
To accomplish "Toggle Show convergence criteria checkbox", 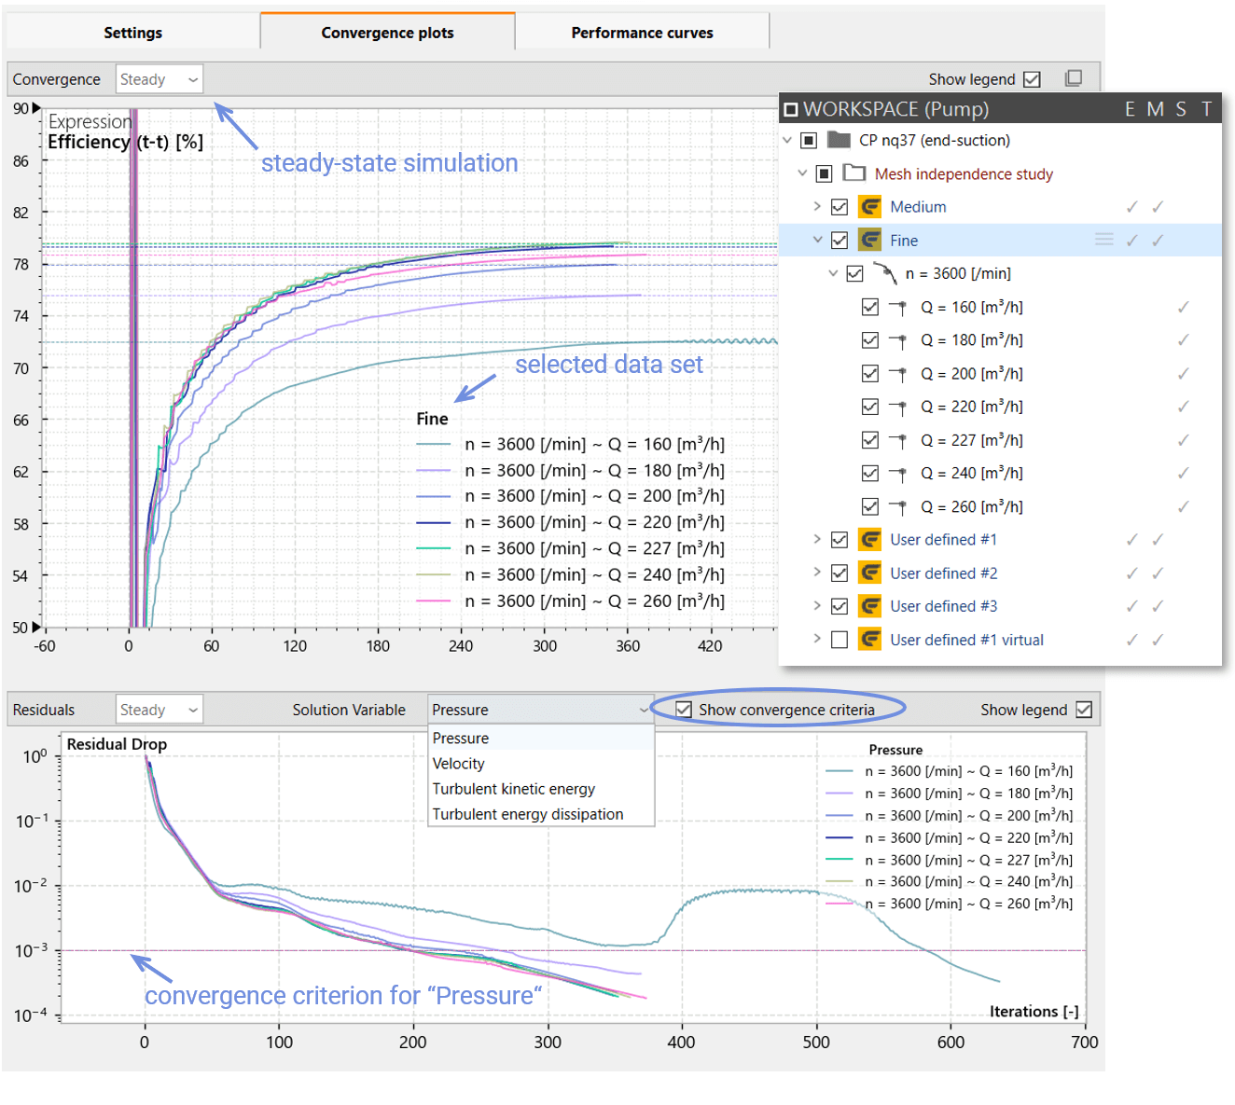I will click(684, 710).
